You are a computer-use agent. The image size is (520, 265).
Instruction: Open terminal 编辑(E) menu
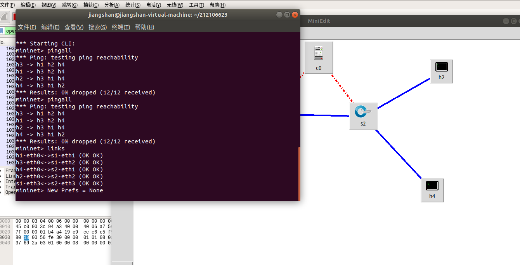point(50,27)
